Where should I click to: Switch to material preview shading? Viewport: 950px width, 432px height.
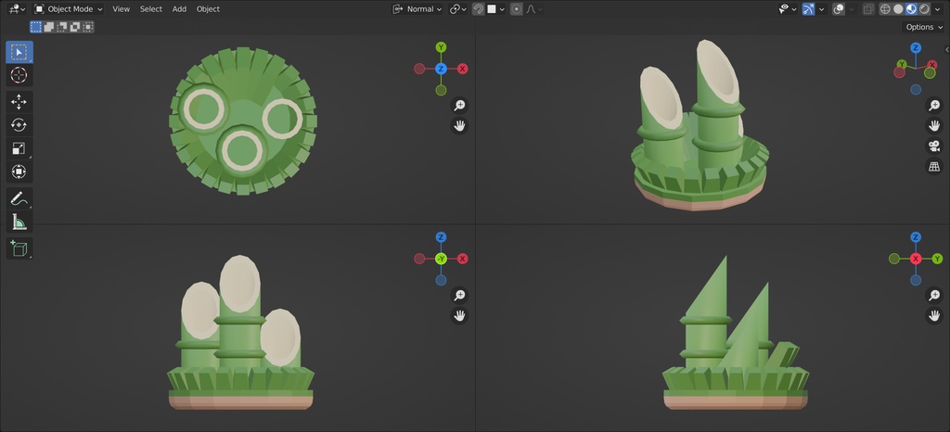click(911, 9)
